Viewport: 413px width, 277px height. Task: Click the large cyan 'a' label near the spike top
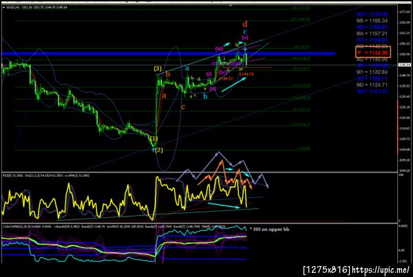pos(187,68)
